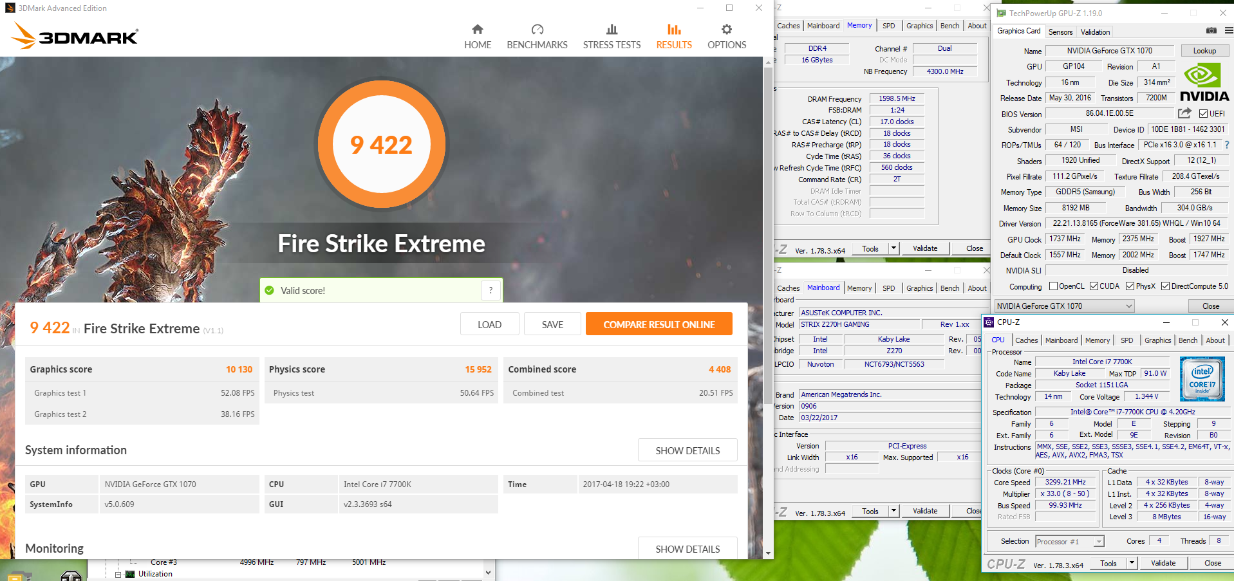Screen dimensions: 1234x581
Task: Click the Core Speed value 3299.21 MHz
Action: coord(1065,482)
